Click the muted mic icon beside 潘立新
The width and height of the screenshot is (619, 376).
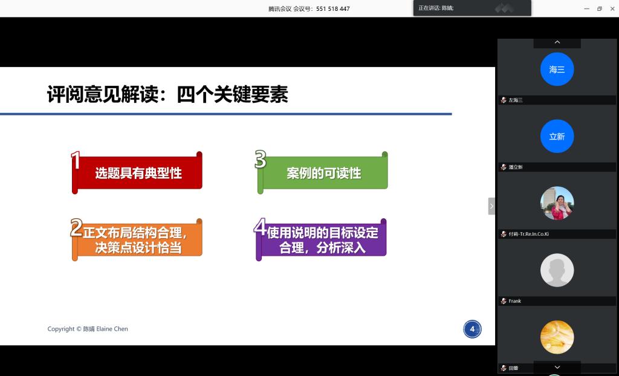(x=504, y=167)
